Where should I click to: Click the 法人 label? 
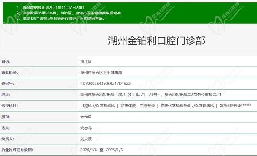click(6, 128)
